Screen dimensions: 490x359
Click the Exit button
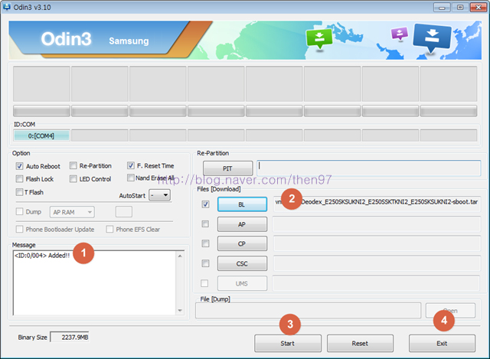point(443,344)
